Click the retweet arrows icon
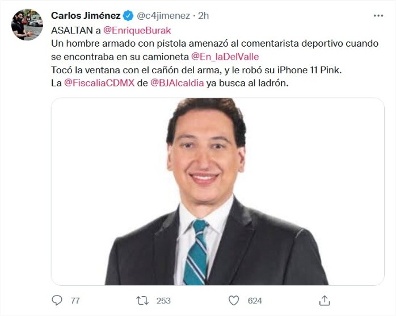This screenshot has height=316, width=396. click(x=142, y=301)
